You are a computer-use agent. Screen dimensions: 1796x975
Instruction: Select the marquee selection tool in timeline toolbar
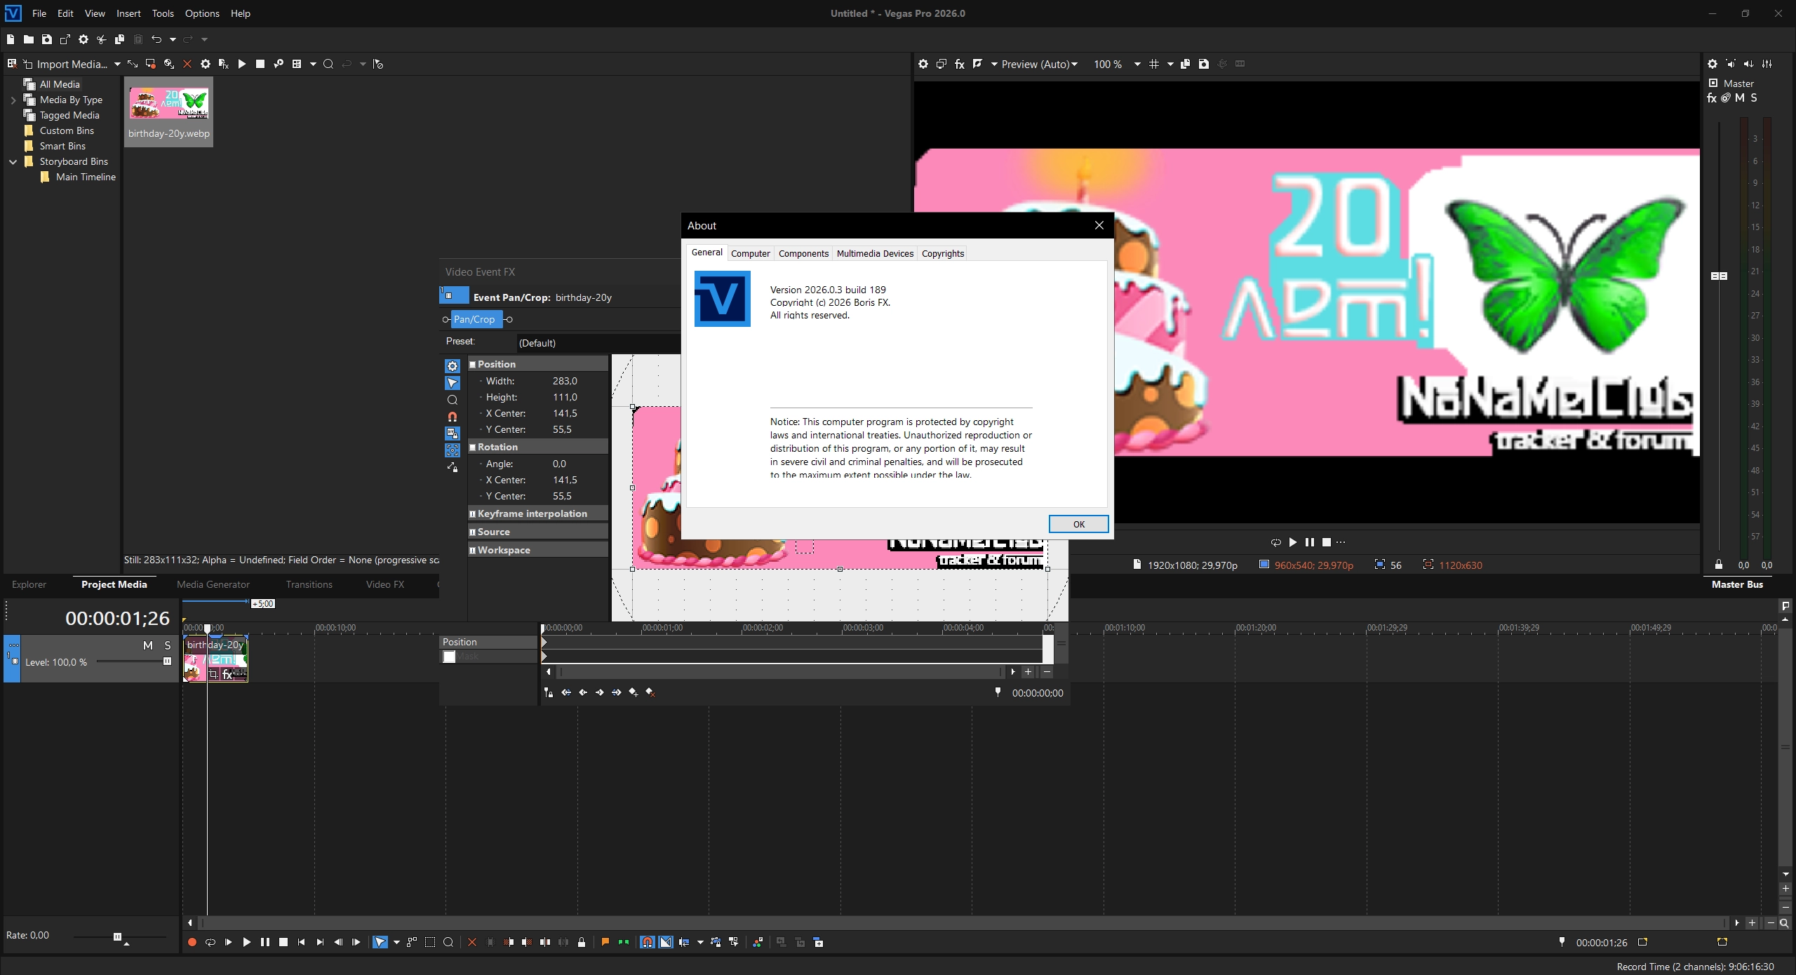(430, 942)
